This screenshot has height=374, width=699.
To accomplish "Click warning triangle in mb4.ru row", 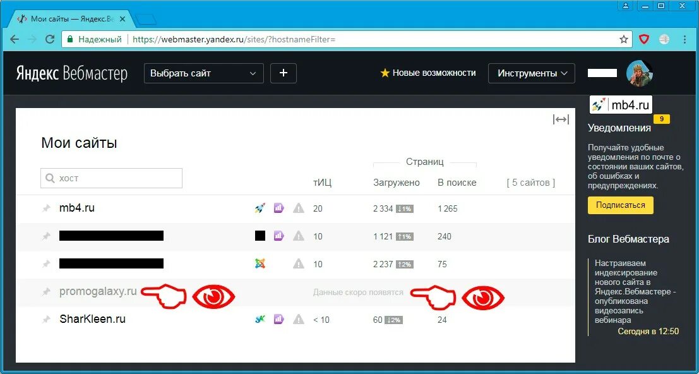I will click(x=298, y=208).
